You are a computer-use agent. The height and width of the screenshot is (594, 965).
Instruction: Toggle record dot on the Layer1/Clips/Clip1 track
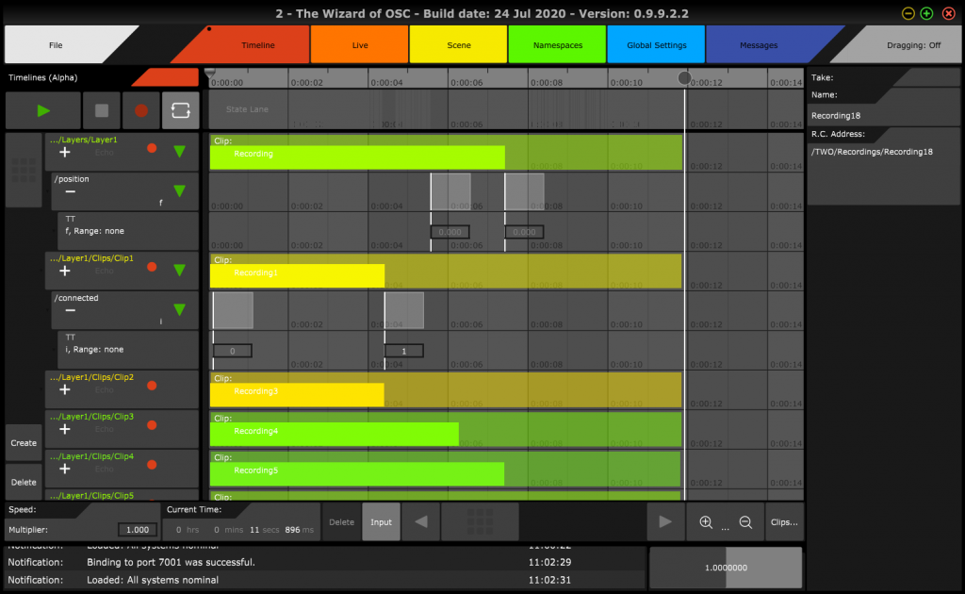click(152, 267)
